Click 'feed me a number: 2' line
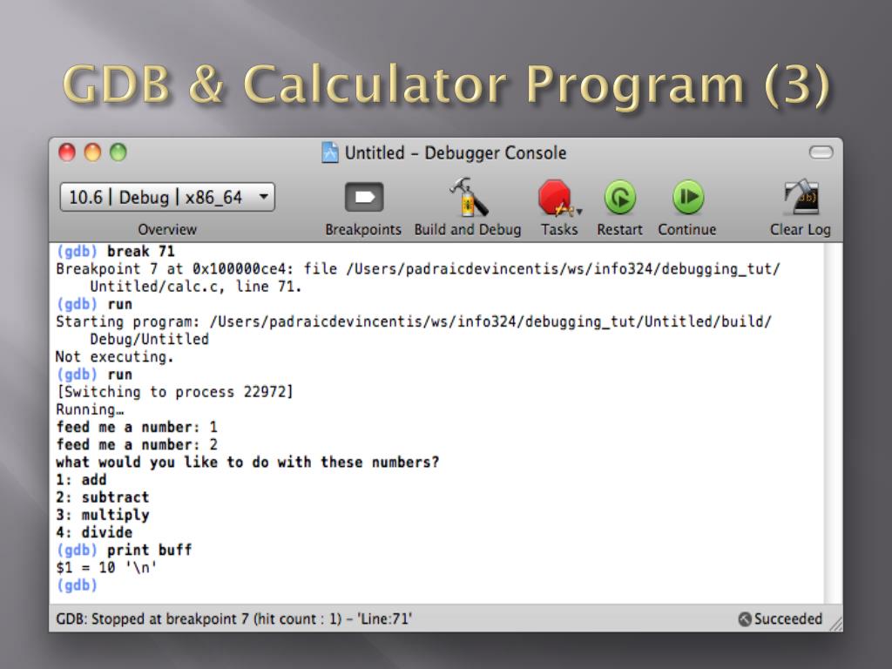The height and width of the screenshot is (669, 892). pyautogui.click(x=137, y=445)
